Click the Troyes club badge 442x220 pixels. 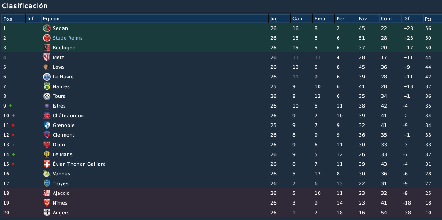47,183
